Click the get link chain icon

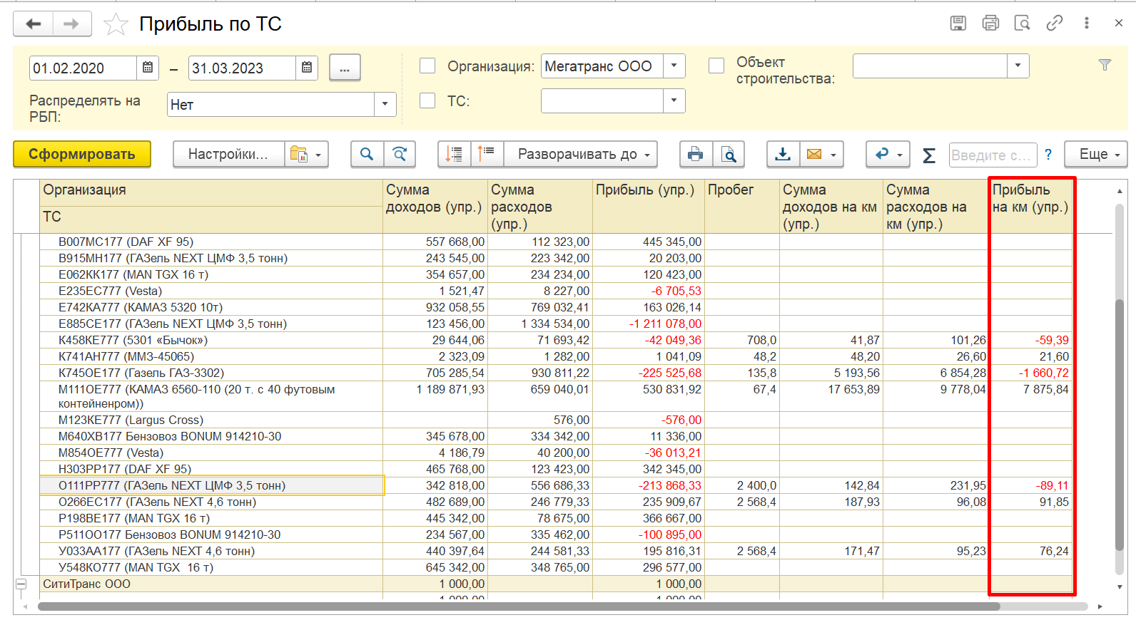(1054, 23)
